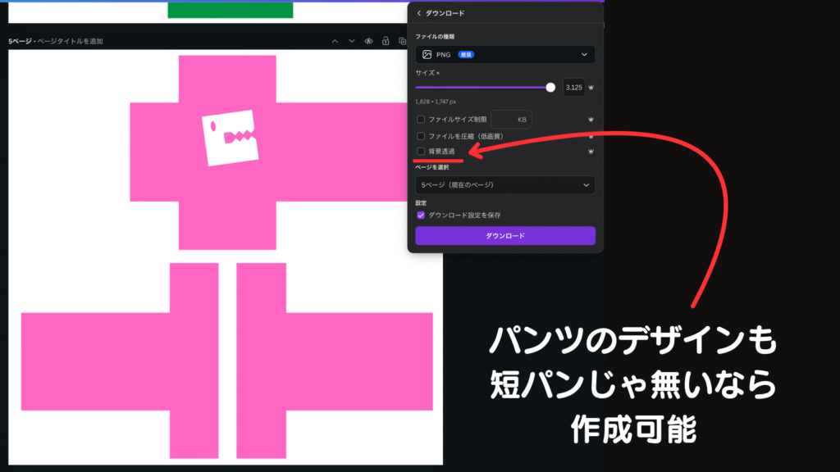This screenshot has width=840, height=472.
Task: Enable the 背景透過 checkbox
Action: click(421, 152)
